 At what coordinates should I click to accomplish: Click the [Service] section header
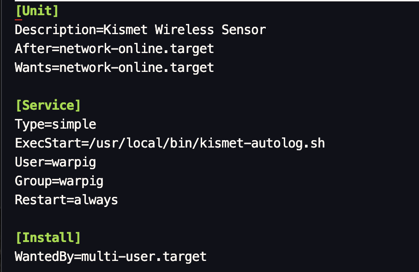[48, 106]
